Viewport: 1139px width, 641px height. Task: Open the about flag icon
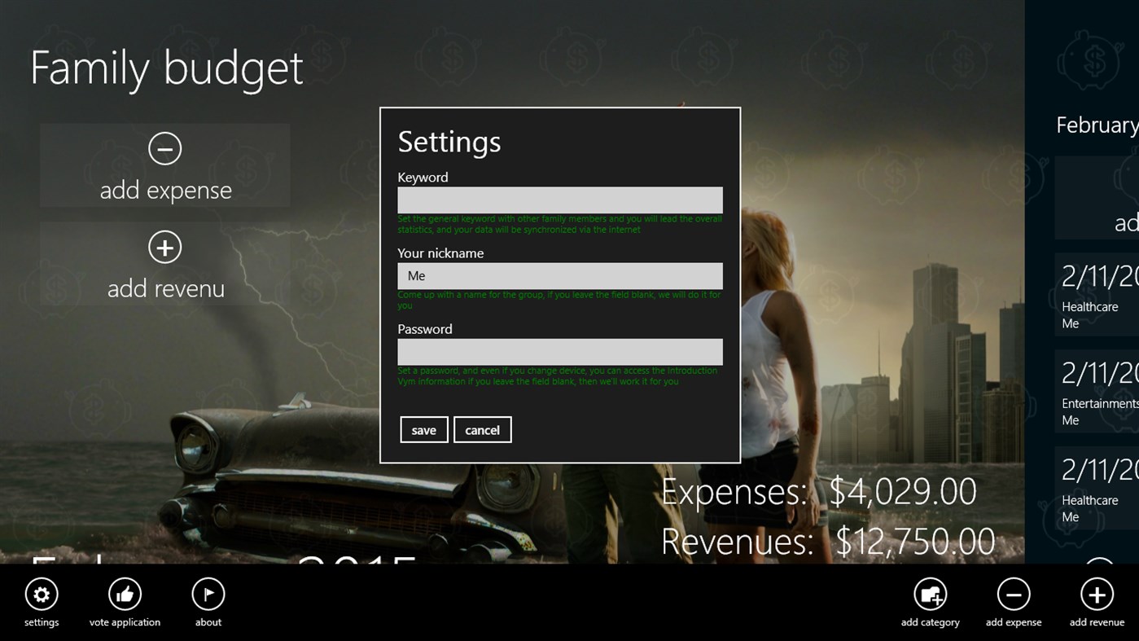(x=208, y=594)
